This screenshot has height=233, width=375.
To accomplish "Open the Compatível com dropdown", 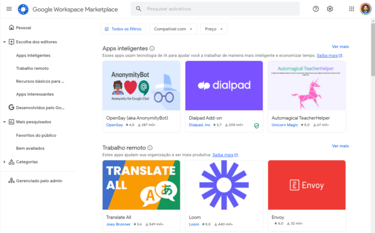I will (x=173, y=29).
